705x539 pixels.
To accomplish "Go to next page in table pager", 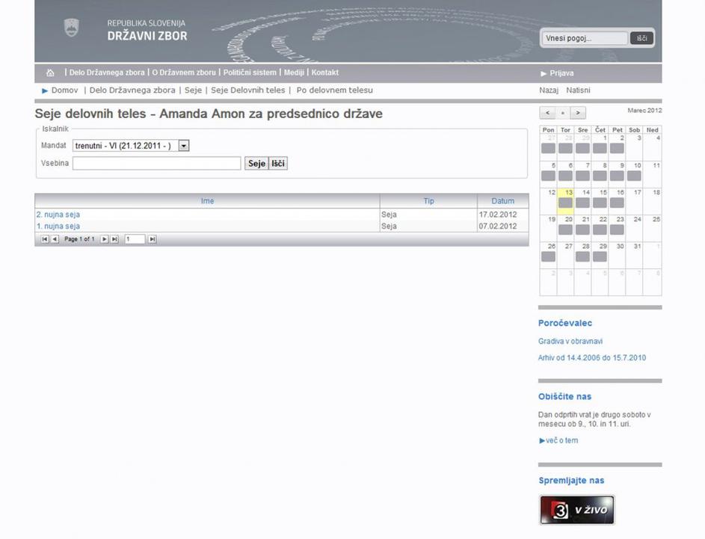I will click(105, 239).
